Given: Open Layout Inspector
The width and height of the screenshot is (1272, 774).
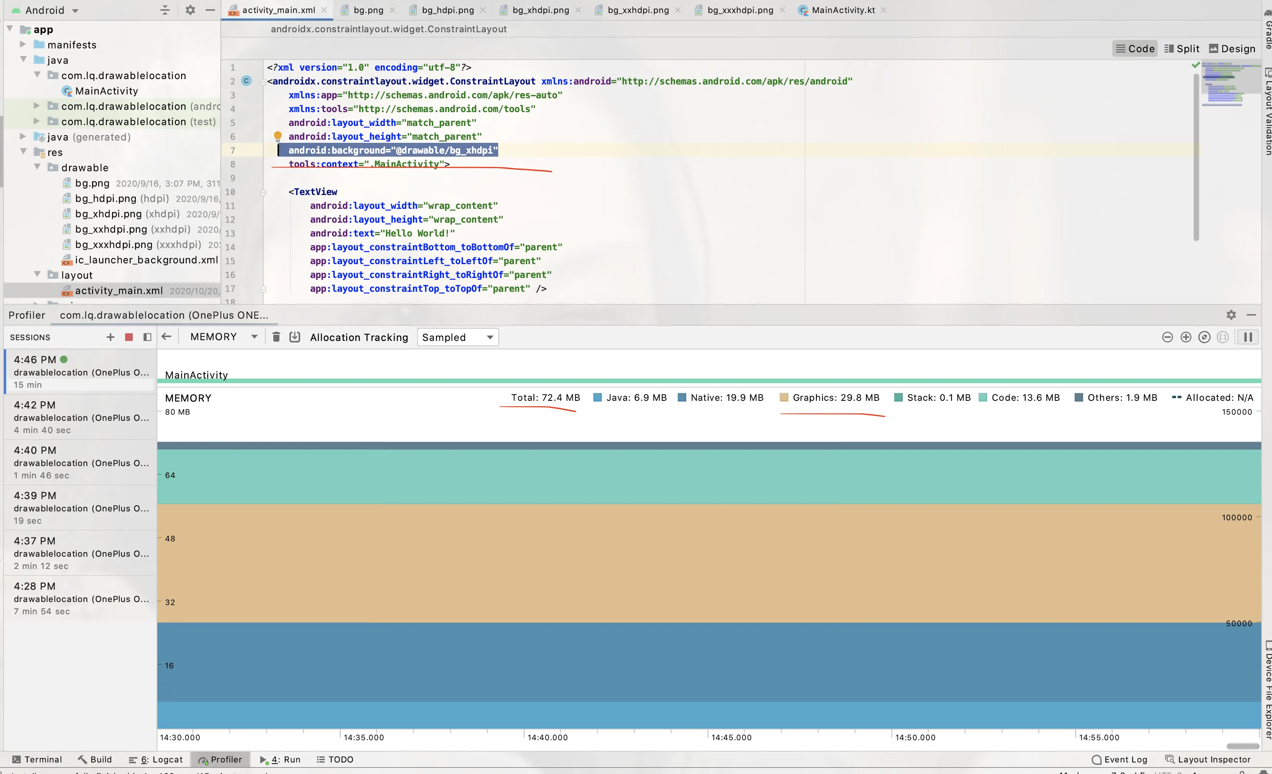Looking at the screenshot, I should [1208, 759].
